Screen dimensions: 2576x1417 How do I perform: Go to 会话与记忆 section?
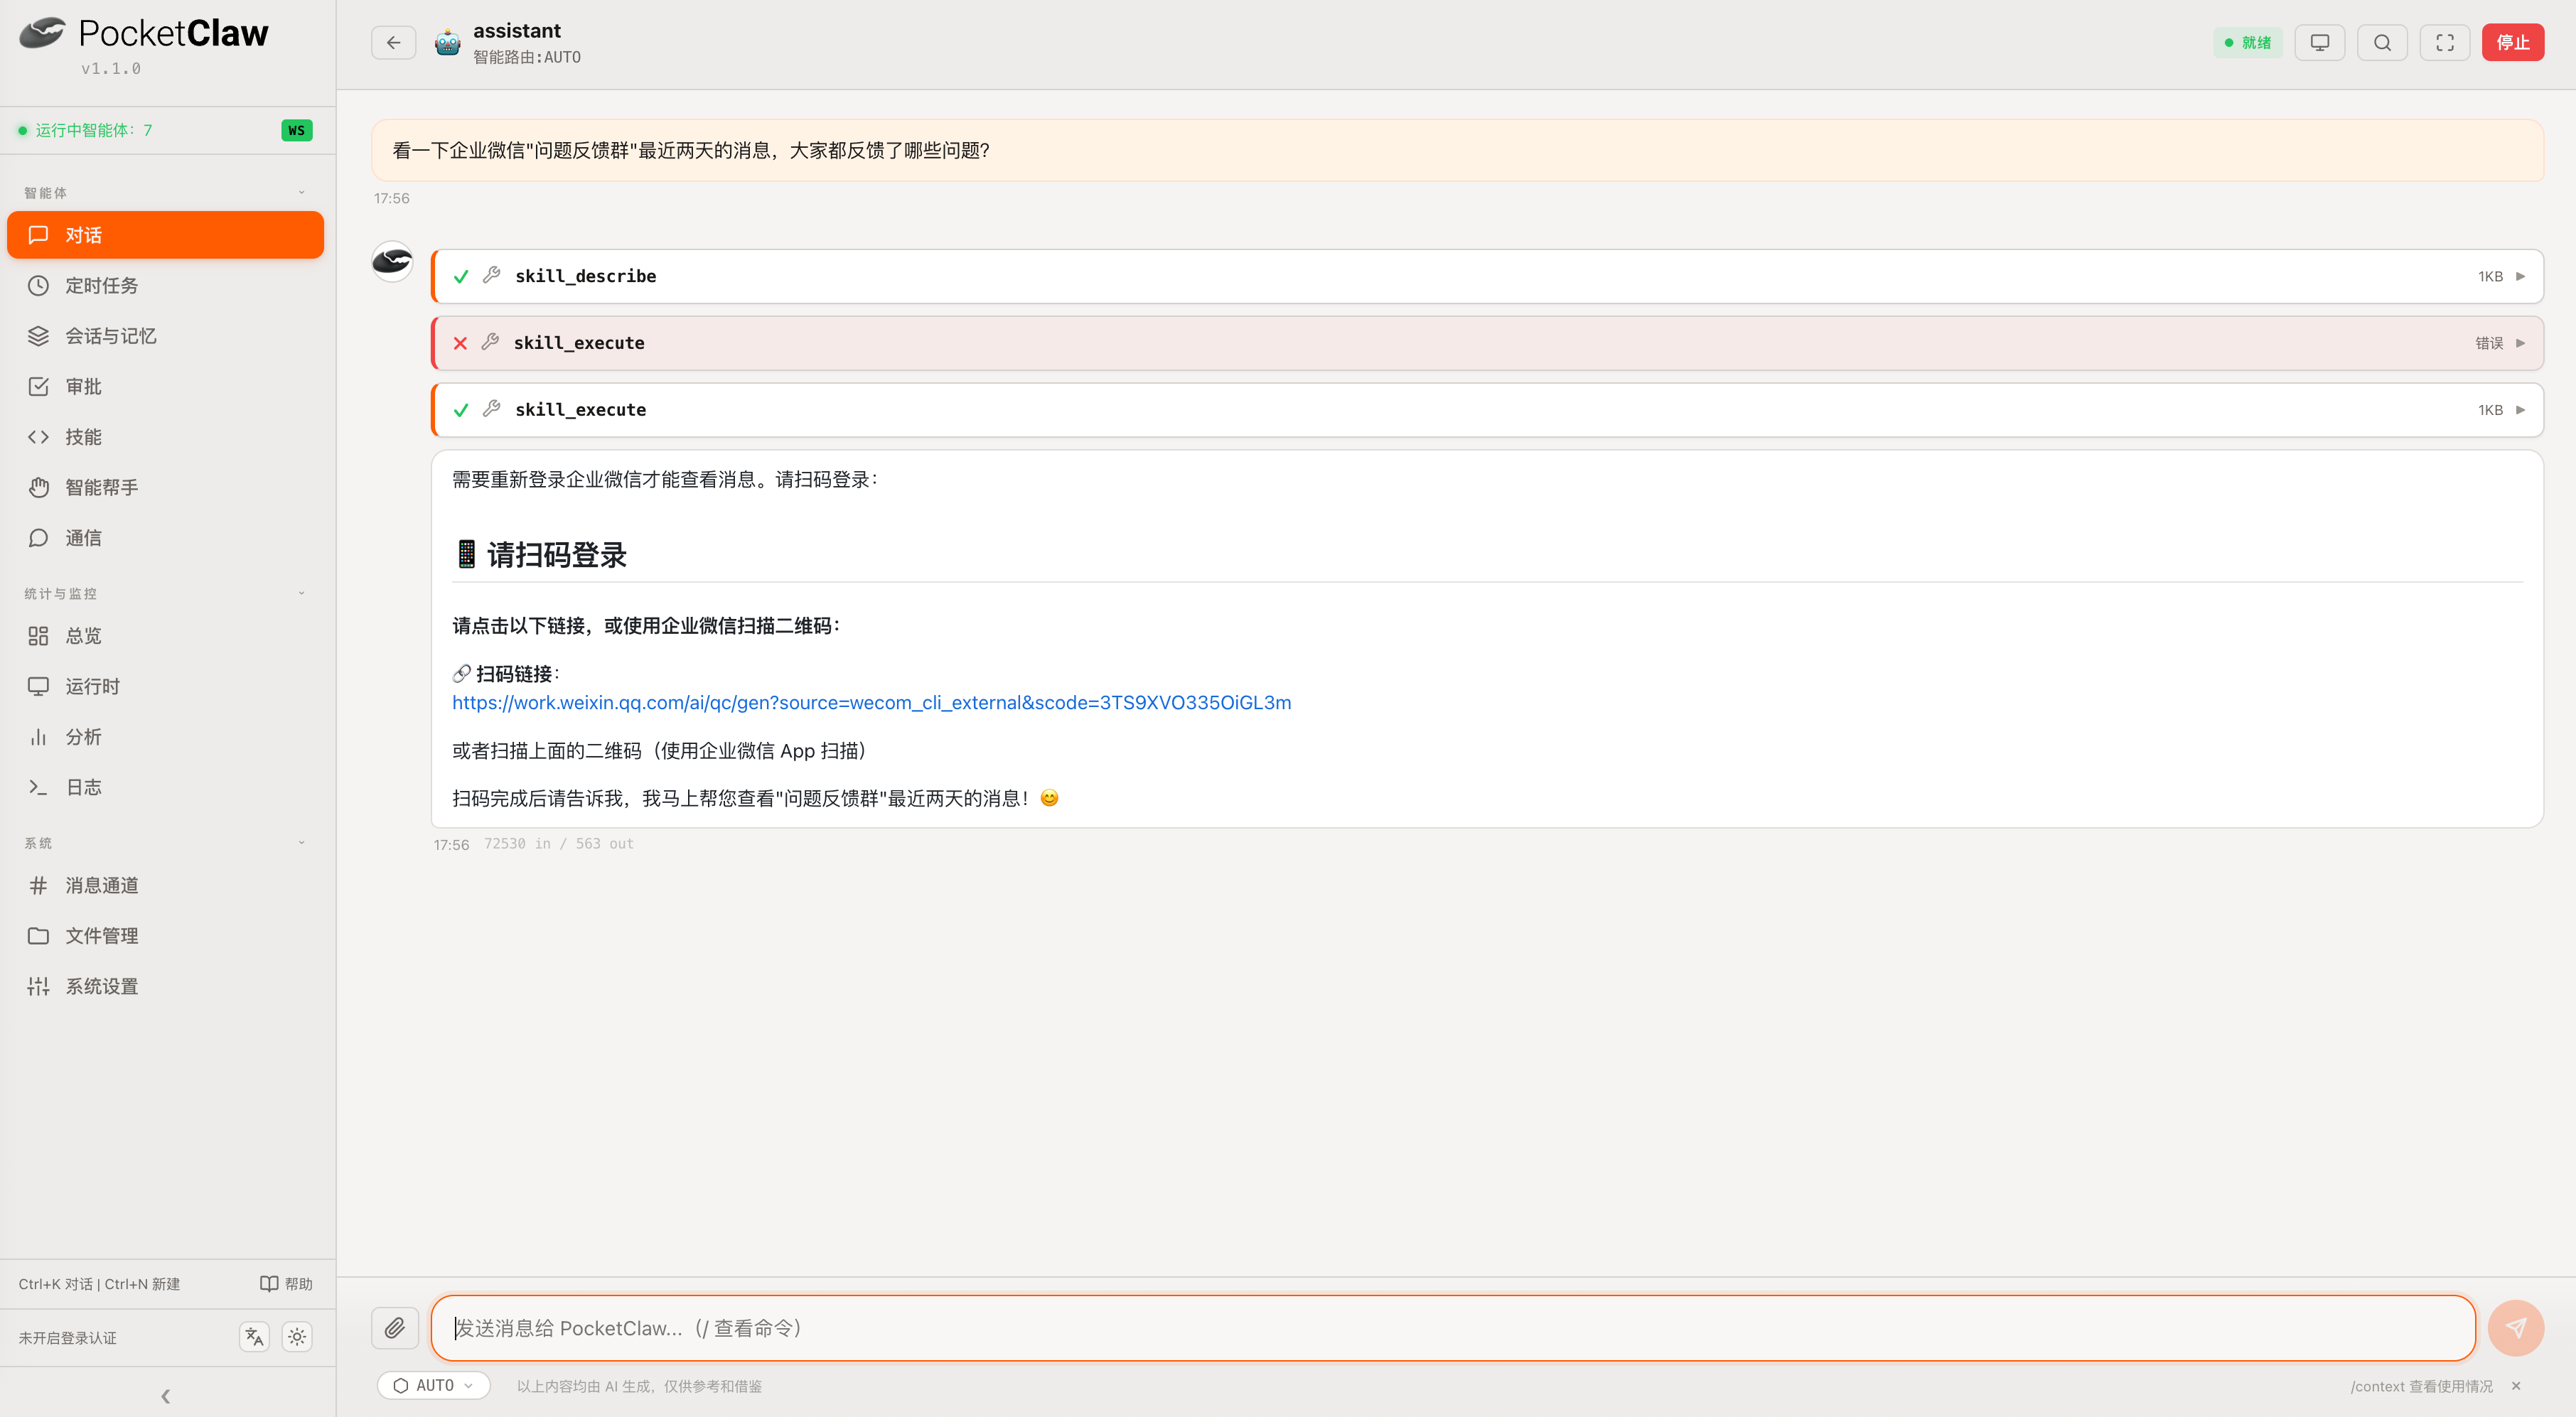166,336
